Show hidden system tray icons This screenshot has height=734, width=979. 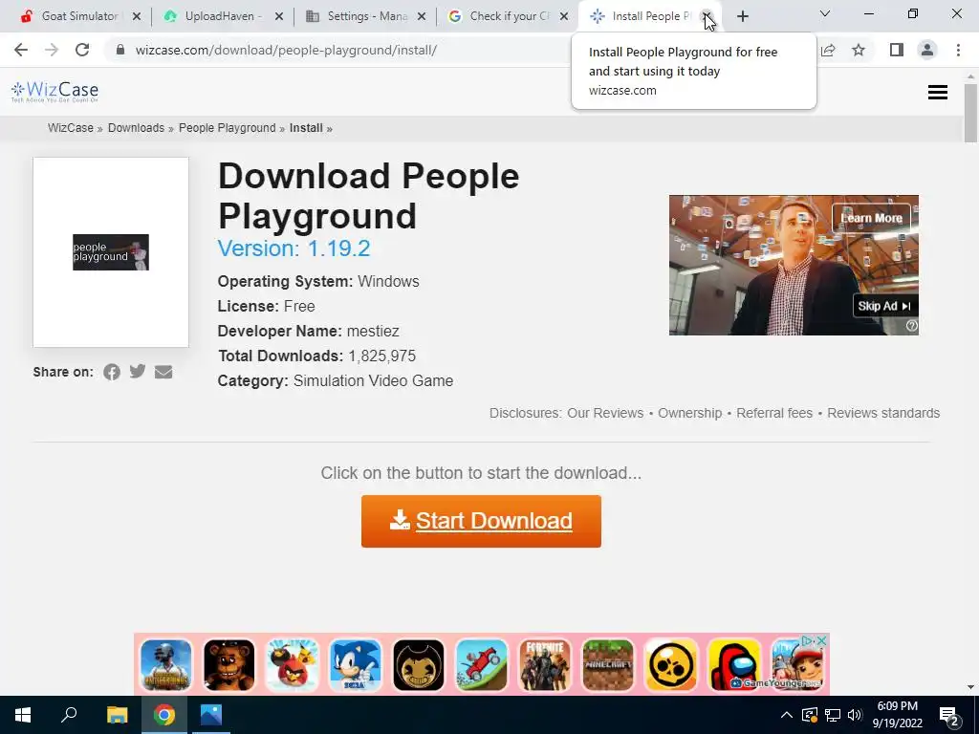click(x=787, y=715)
